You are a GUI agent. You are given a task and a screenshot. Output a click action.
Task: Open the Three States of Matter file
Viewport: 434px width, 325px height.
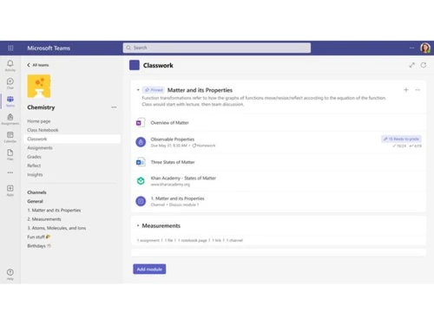pyautogui.click(x=173, y=162)
